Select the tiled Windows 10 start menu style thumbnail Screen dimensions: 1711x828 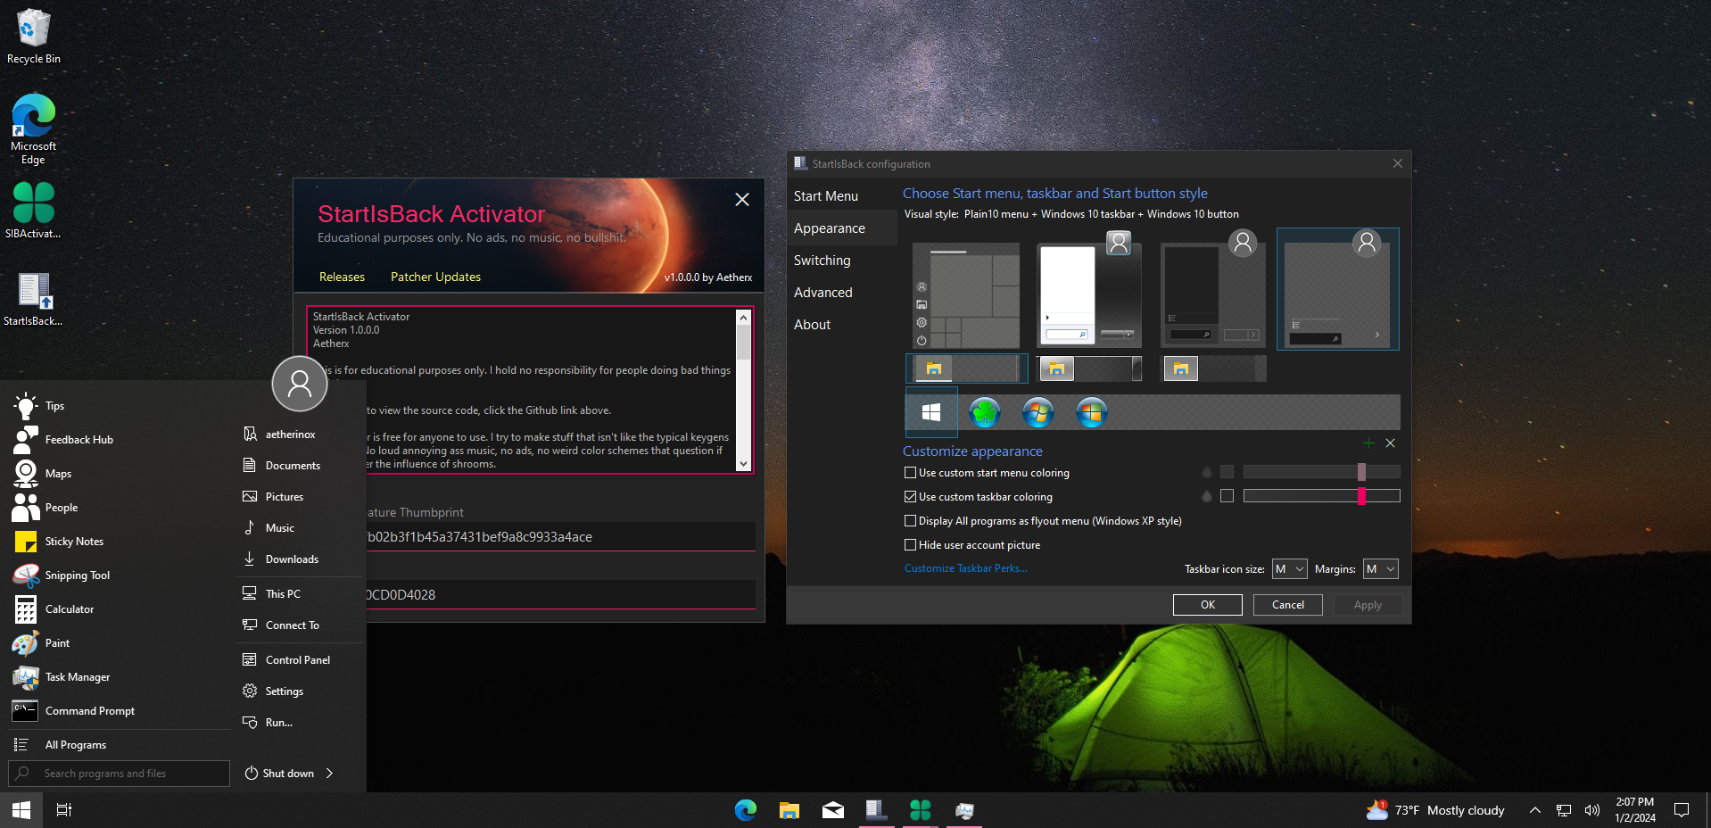click(x=967, y=295)
